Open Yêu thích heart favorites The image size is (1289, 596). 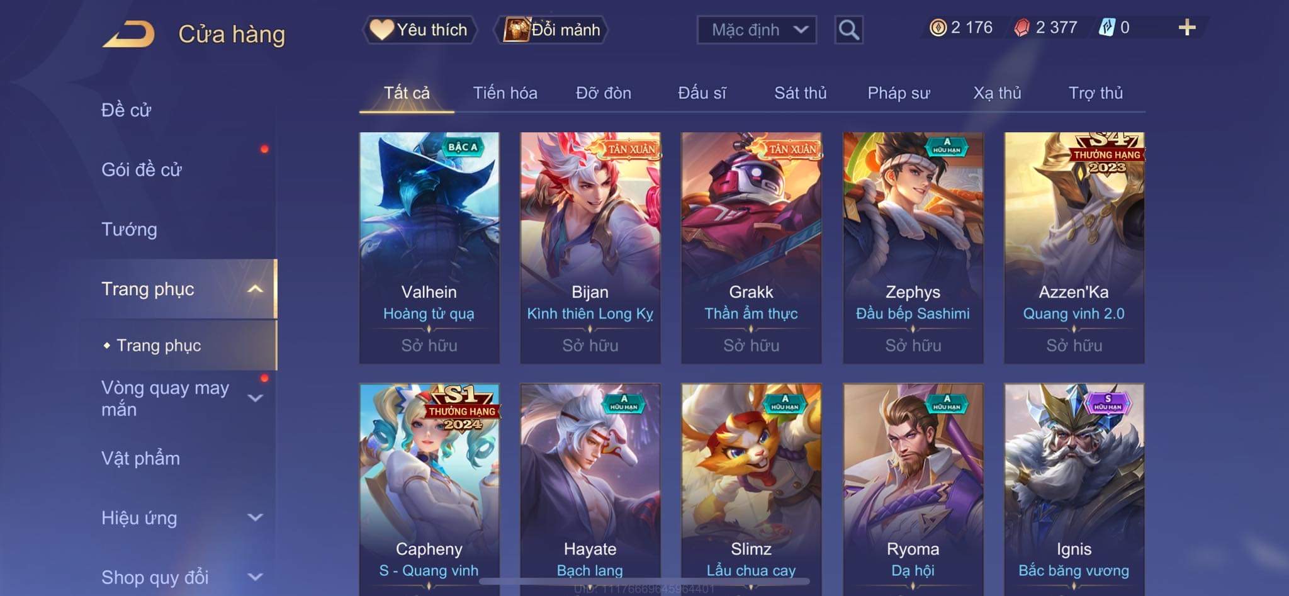pos(419,30)
